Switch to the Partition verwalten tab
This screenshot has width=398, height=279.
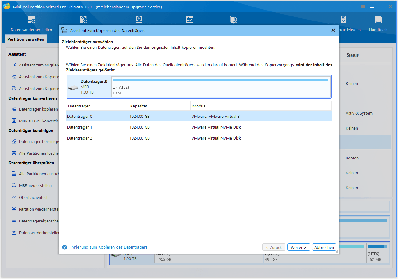pyautogui.click(x=26, y=39)
